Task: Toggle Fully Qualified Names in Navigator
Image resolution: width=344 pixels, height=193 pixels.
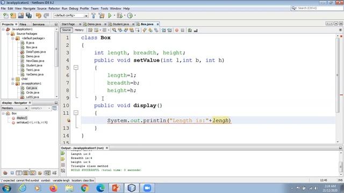Action: pyautogui.click(x=40, y=173)
